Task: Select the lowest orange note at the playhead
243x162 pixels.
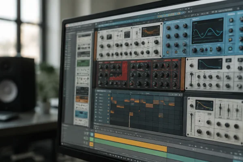Action: click(131, 114)
